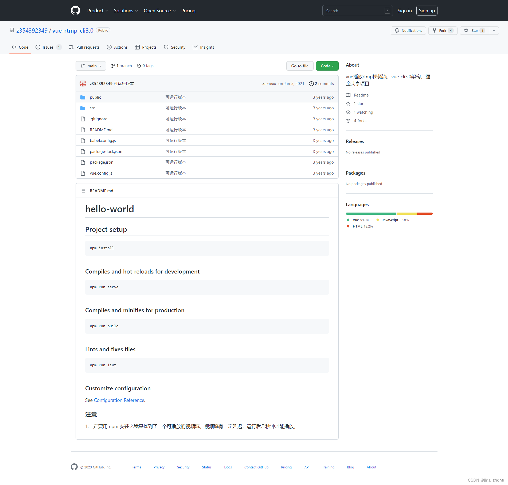Open the Releases heading link
The height and width of the screenshot is (485, 508).
pos(355,141)
